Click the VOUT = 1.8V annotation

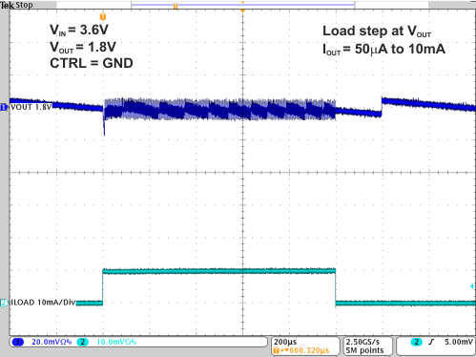coord(83,48)
